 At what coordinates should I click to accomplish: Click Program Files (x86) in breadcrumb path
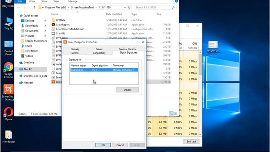(56, 8)
